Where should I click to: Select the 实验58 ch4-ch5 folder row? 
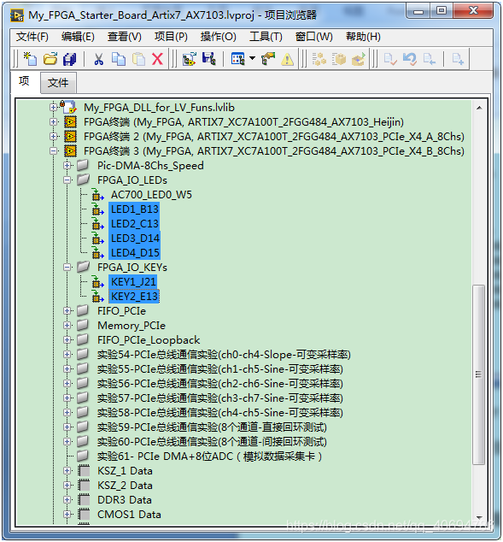pos(220,412)
